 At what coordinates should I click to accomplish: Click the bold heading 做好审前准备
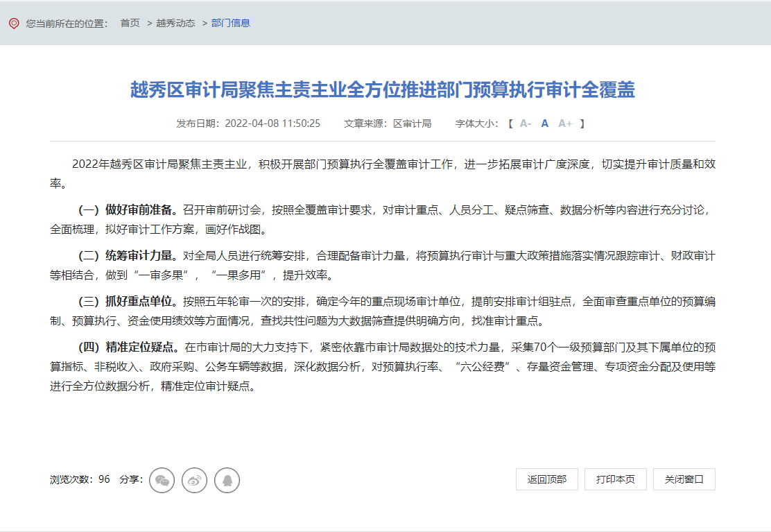(x=141, y=210)
